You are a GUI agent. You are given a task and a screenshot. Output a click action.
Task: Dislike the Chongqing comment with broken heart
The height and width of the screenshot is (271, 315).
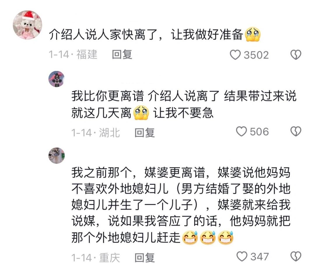[x=296, y=256]
